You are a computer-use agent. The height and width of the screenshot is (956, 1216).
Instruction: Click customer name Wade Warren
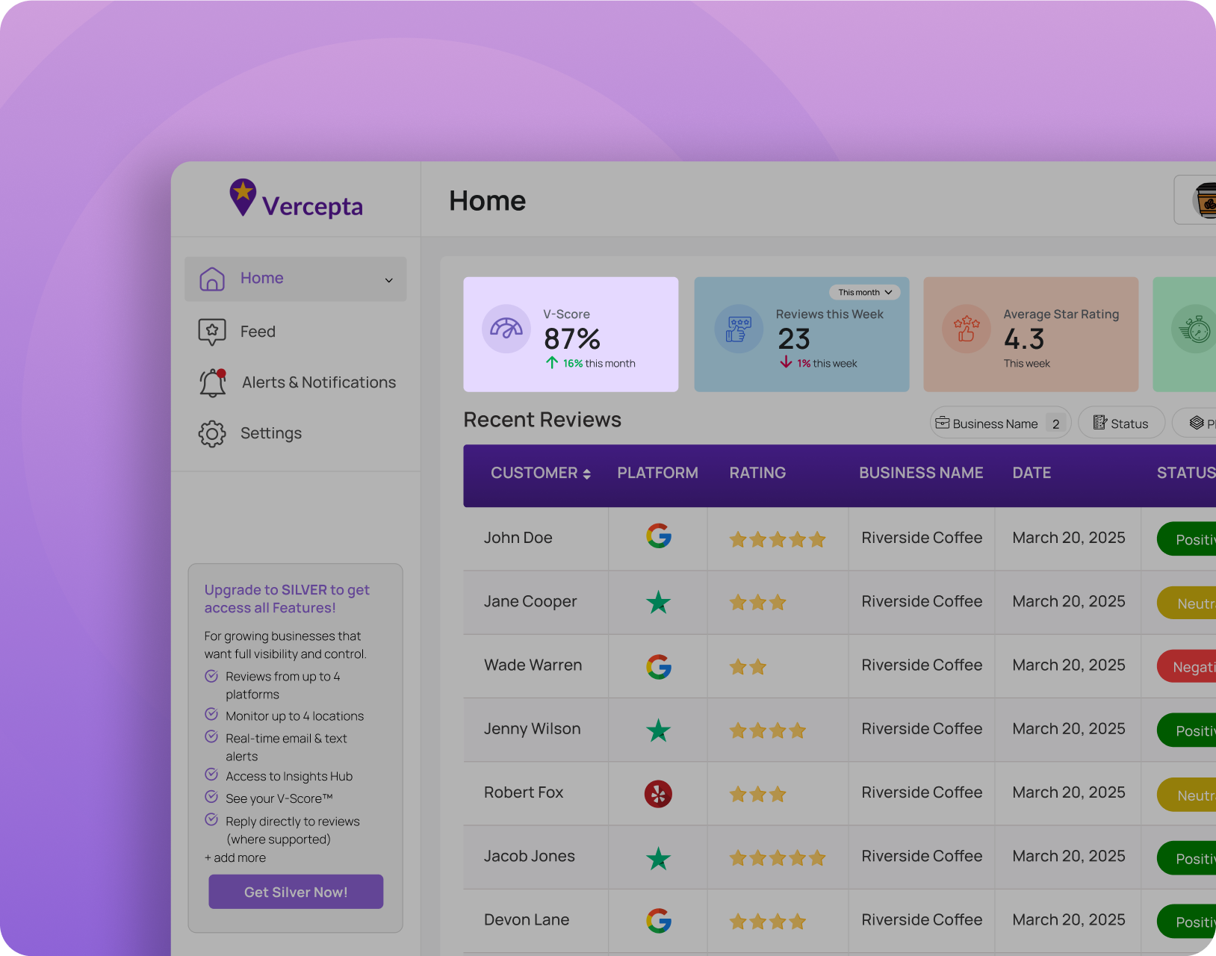pyautogui.click(x=533, y=665)
